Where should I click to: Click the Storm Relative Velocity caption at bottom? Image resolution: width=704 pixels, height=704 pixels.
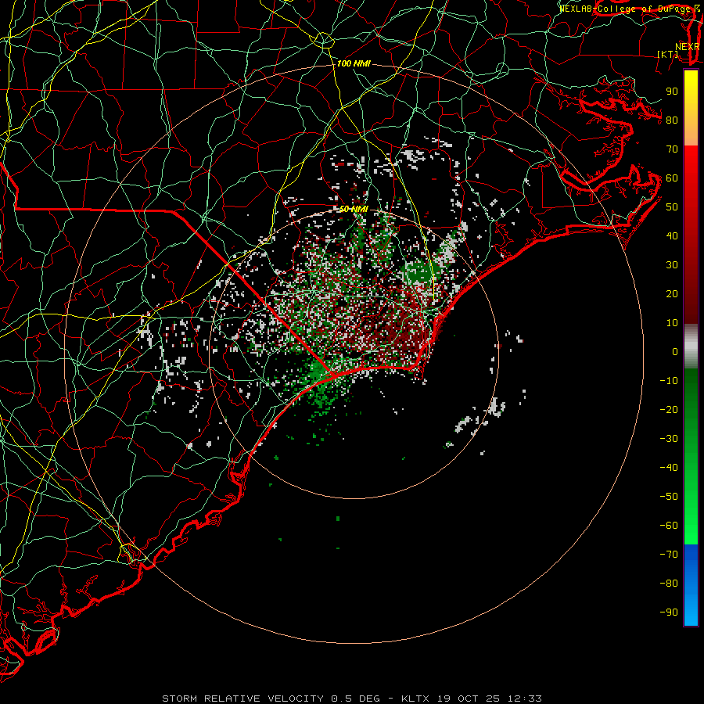point(352,699)
